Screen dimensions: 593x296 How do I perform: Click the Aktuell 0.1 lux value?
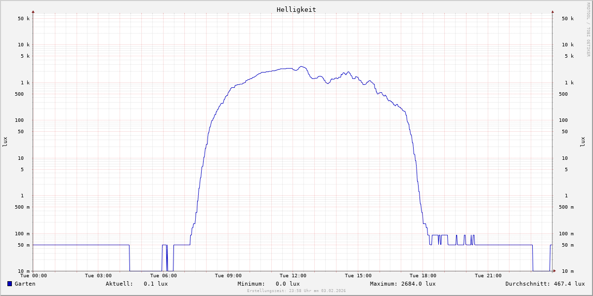156,284
